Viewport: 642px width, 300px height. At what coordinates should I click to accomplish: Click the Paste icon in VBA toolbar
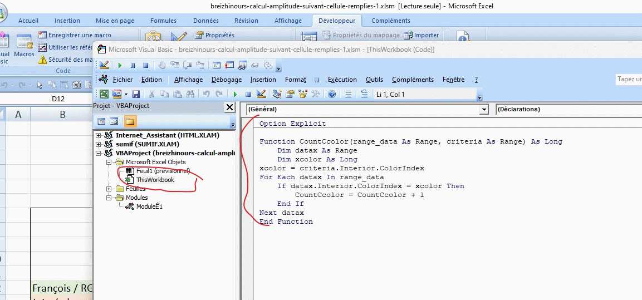(177, 94)
